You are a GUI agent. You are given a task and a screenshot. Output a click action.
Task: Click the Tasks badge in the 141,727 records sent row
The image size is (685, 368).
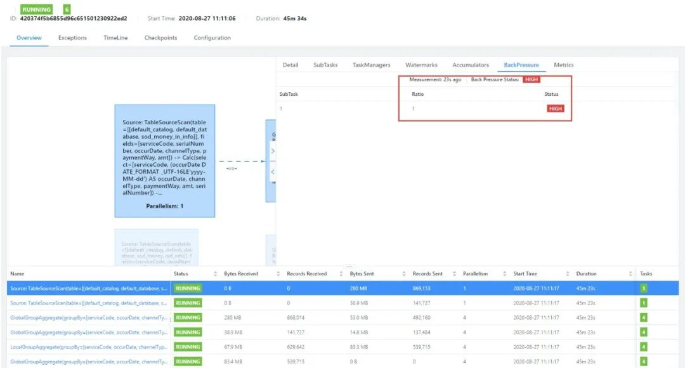(x=643, y=303)
